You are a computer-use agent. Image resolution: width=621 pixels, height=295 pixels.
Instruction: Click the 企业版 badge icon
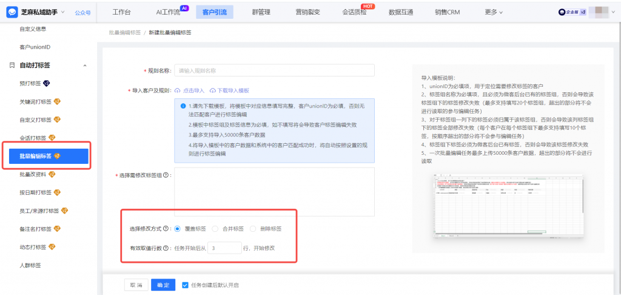point(572,12)
